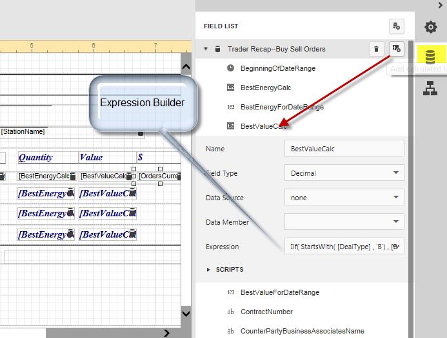Viewport: 447px width, 338px height.
Task: Click the vertical scrollbar down arrow
Action: (x=186, y=314)
